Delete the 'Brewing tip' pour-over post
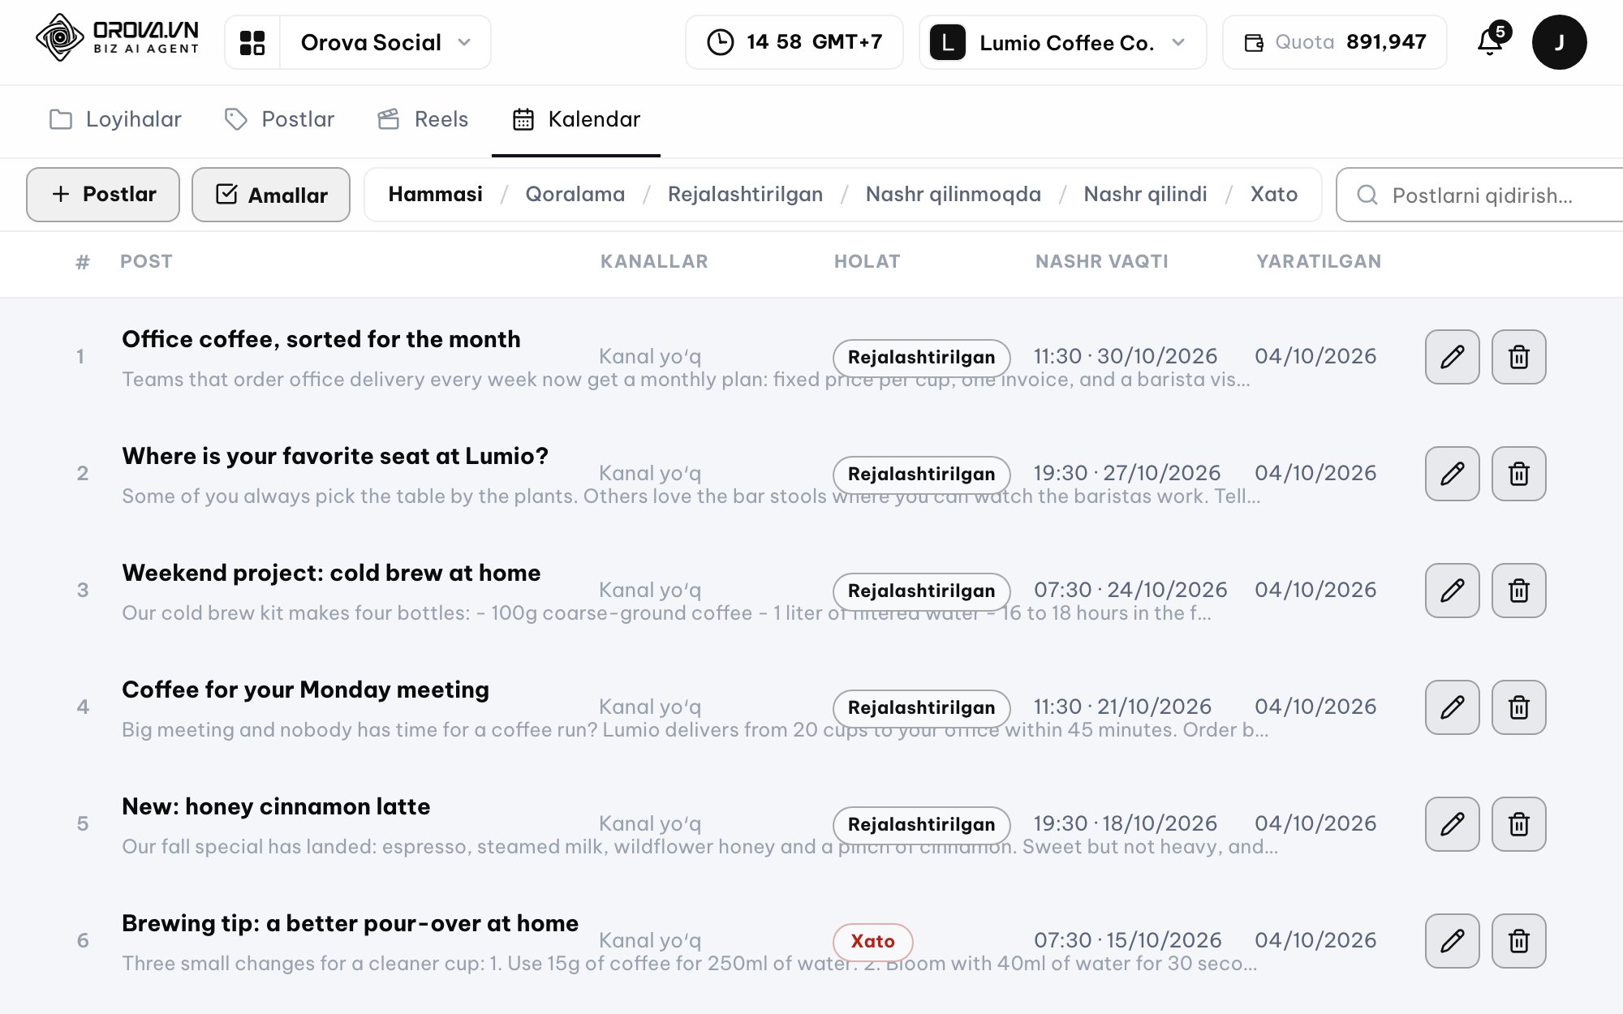1623x1014 pixels. pyautogui.click(x=1519, y=941)
